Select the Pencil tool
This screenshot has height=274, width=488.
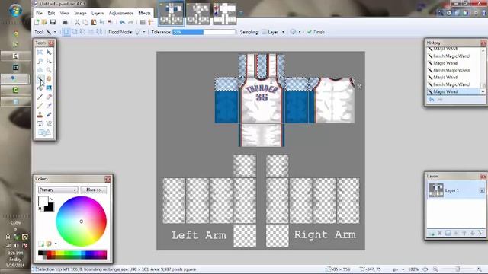(x=40, y=106)
